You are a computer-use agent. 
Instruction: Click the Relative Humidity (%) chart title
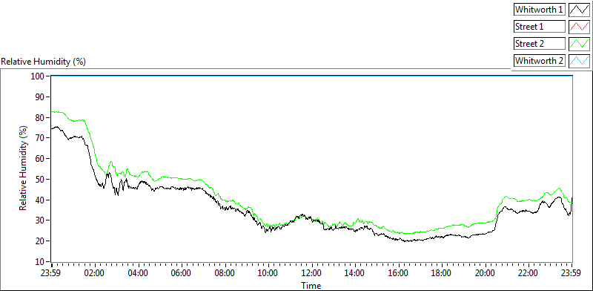(x=44, y=62)
